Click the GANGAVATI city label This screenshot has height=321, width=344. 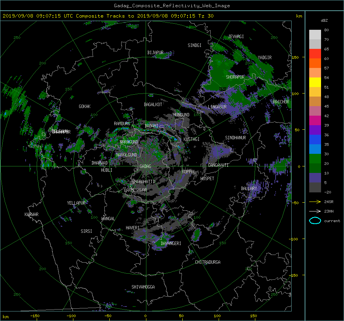(218, 165)
